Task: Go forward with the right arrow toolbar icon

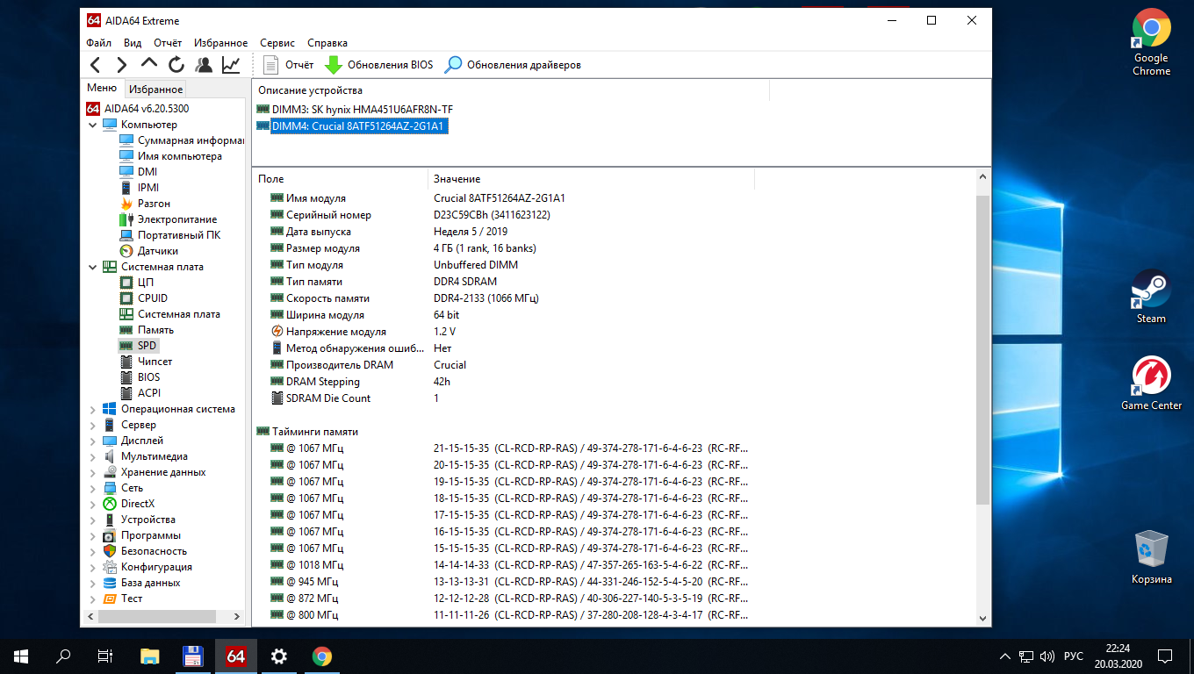Action: pos(122,64)
